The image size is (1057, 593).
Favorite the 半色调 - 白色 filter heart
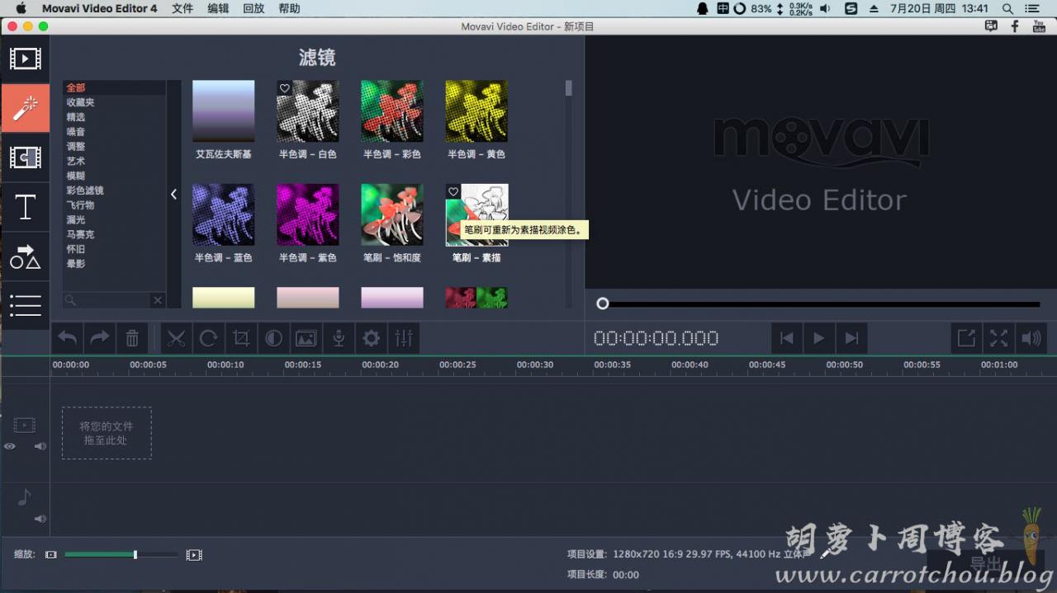tap(285, 88)
